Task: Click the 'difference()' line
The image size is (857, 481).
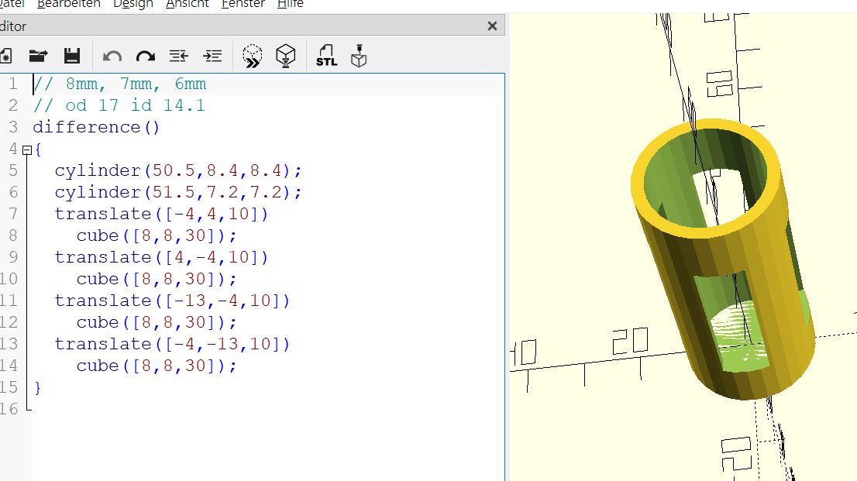Action: pos(96,127)
